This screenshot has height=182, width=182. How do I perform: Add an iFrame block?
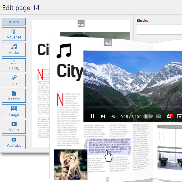[14, 96]
